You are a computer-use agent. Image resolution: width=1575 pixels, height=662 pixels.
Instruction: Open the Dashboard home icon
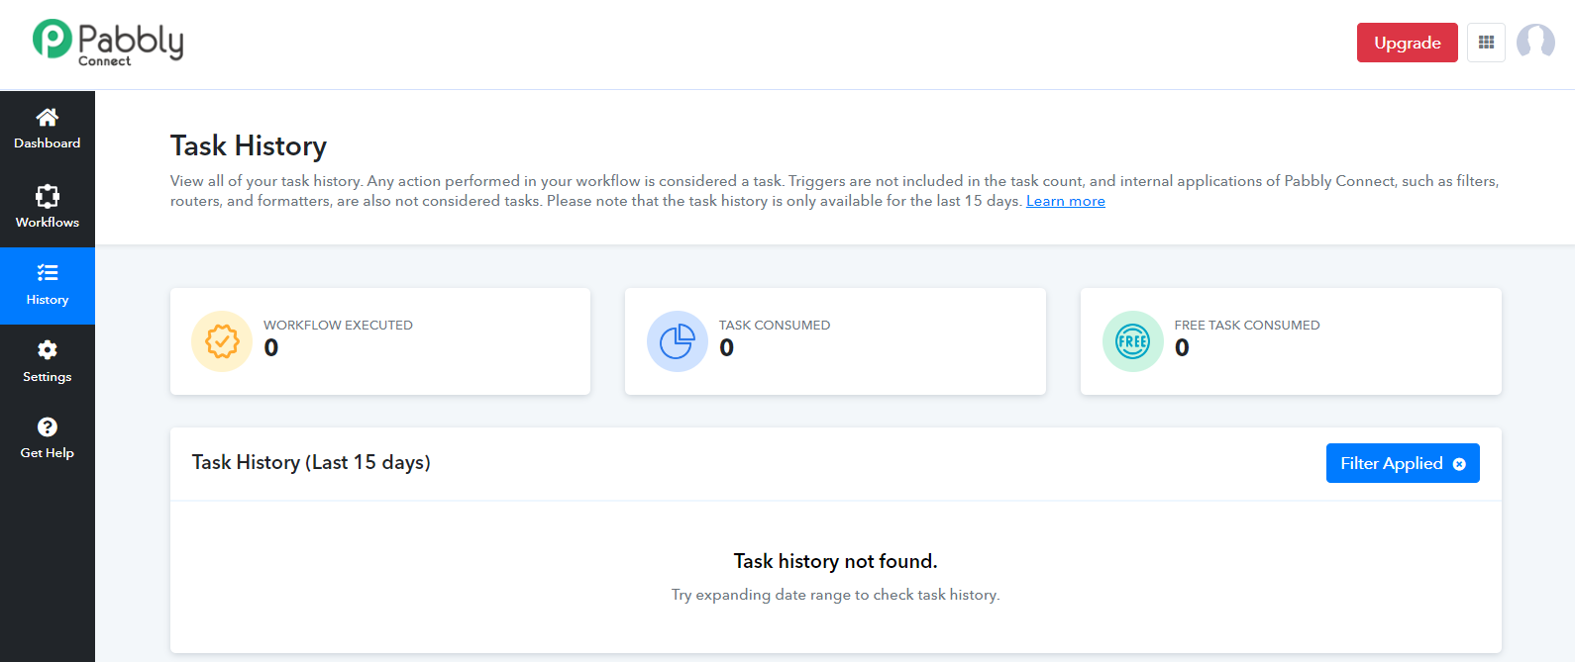point(47,118)
